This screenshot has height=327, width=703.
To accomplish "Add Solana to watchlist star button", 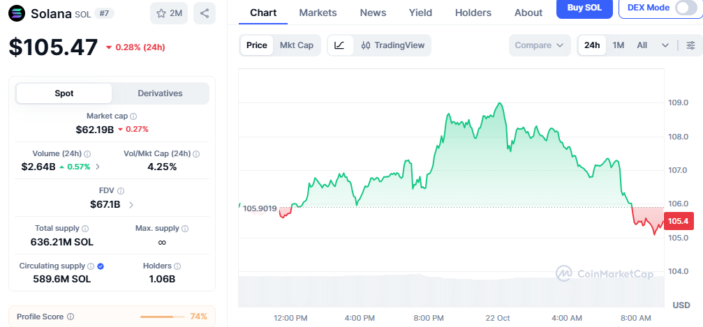I will 169,13.
